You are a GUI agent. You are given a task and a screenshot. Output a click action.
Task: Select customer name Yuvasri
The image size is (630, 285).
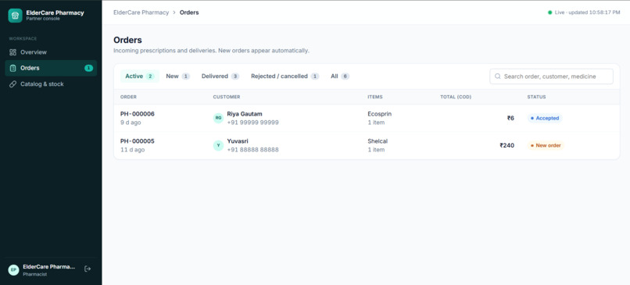238,141
